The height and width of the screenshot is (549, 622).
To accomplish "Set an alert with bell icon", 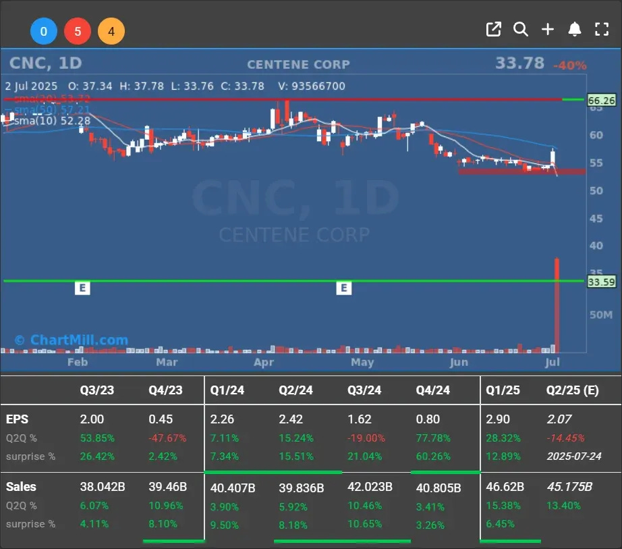I will [575, 30].
